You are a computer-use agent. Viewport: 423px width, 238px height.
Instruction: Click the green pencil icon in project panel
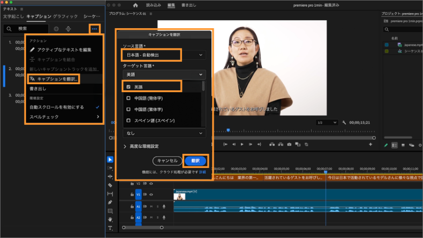(x=386, y=145)
